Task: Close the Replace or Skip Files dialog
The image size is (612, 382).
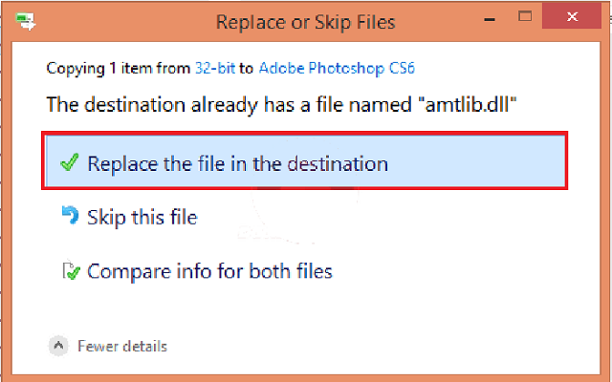Action: click(x=572, y=16)
